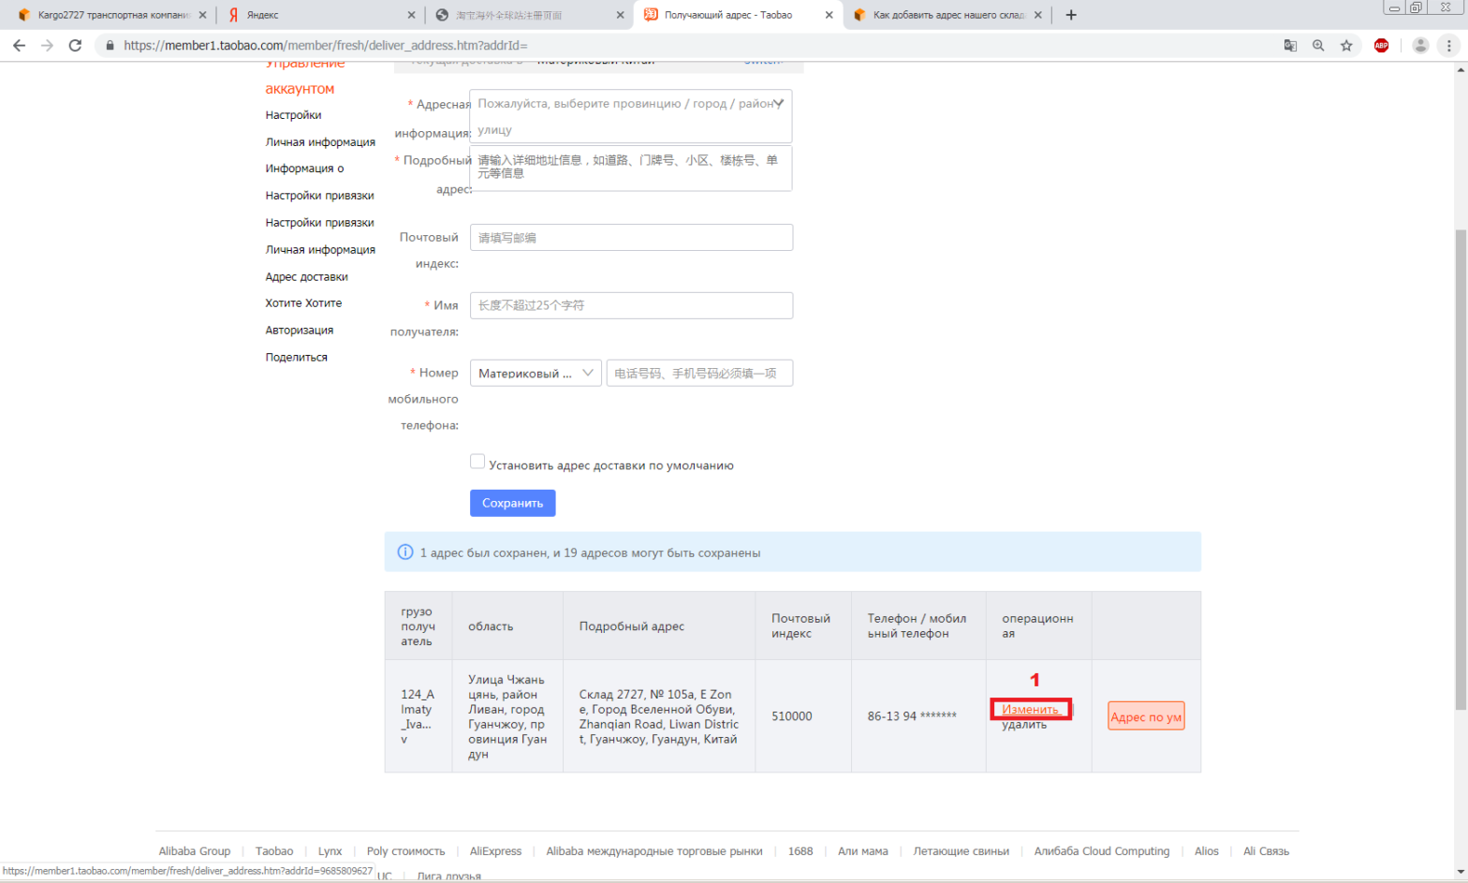Open the Материковый phone region dropdown
Image resolution: width=1468 pixels, height=883 pixels.
536,373
